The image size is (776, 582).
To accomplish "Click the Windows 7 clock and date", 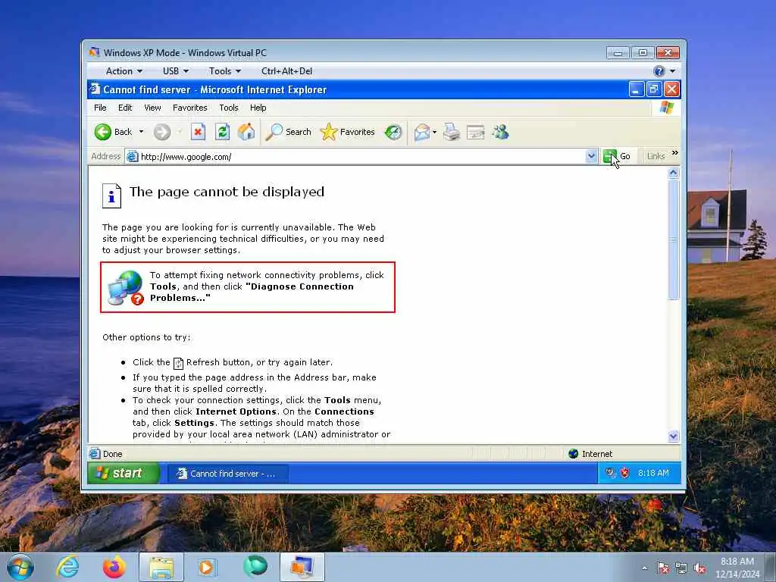I will click(x=737, y=568).
